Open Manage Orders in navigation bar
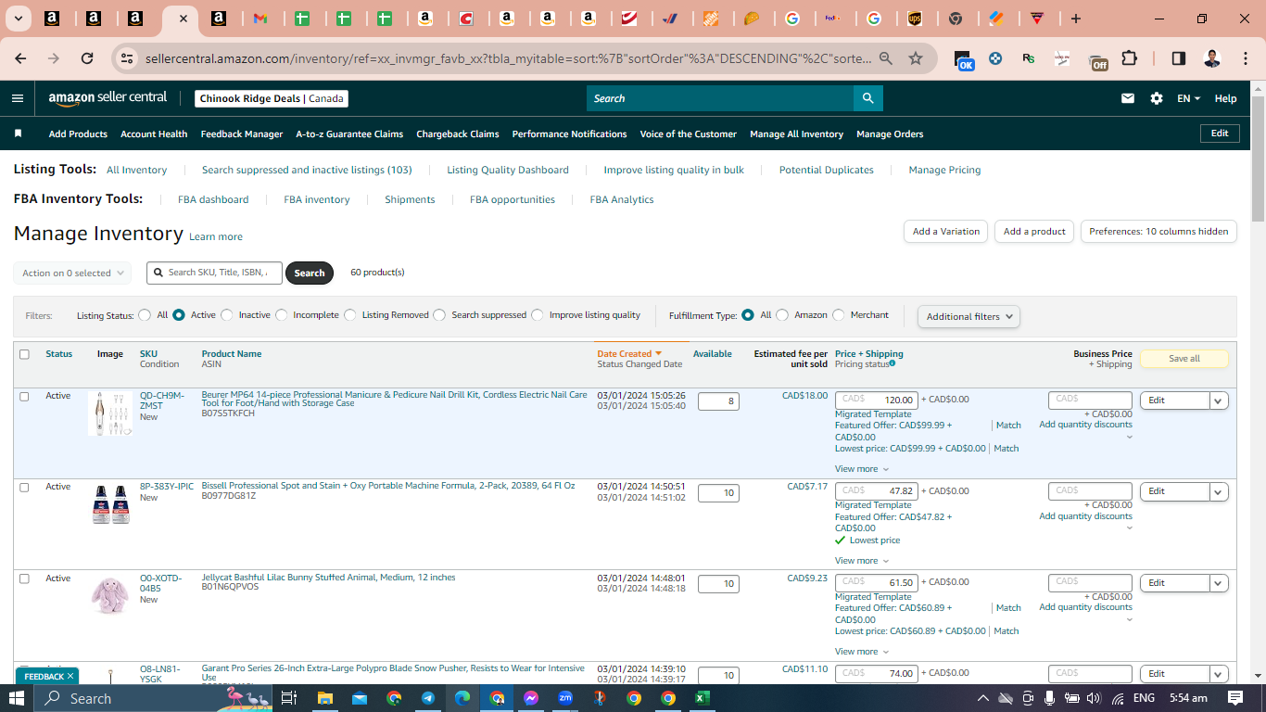 [890, 133]
